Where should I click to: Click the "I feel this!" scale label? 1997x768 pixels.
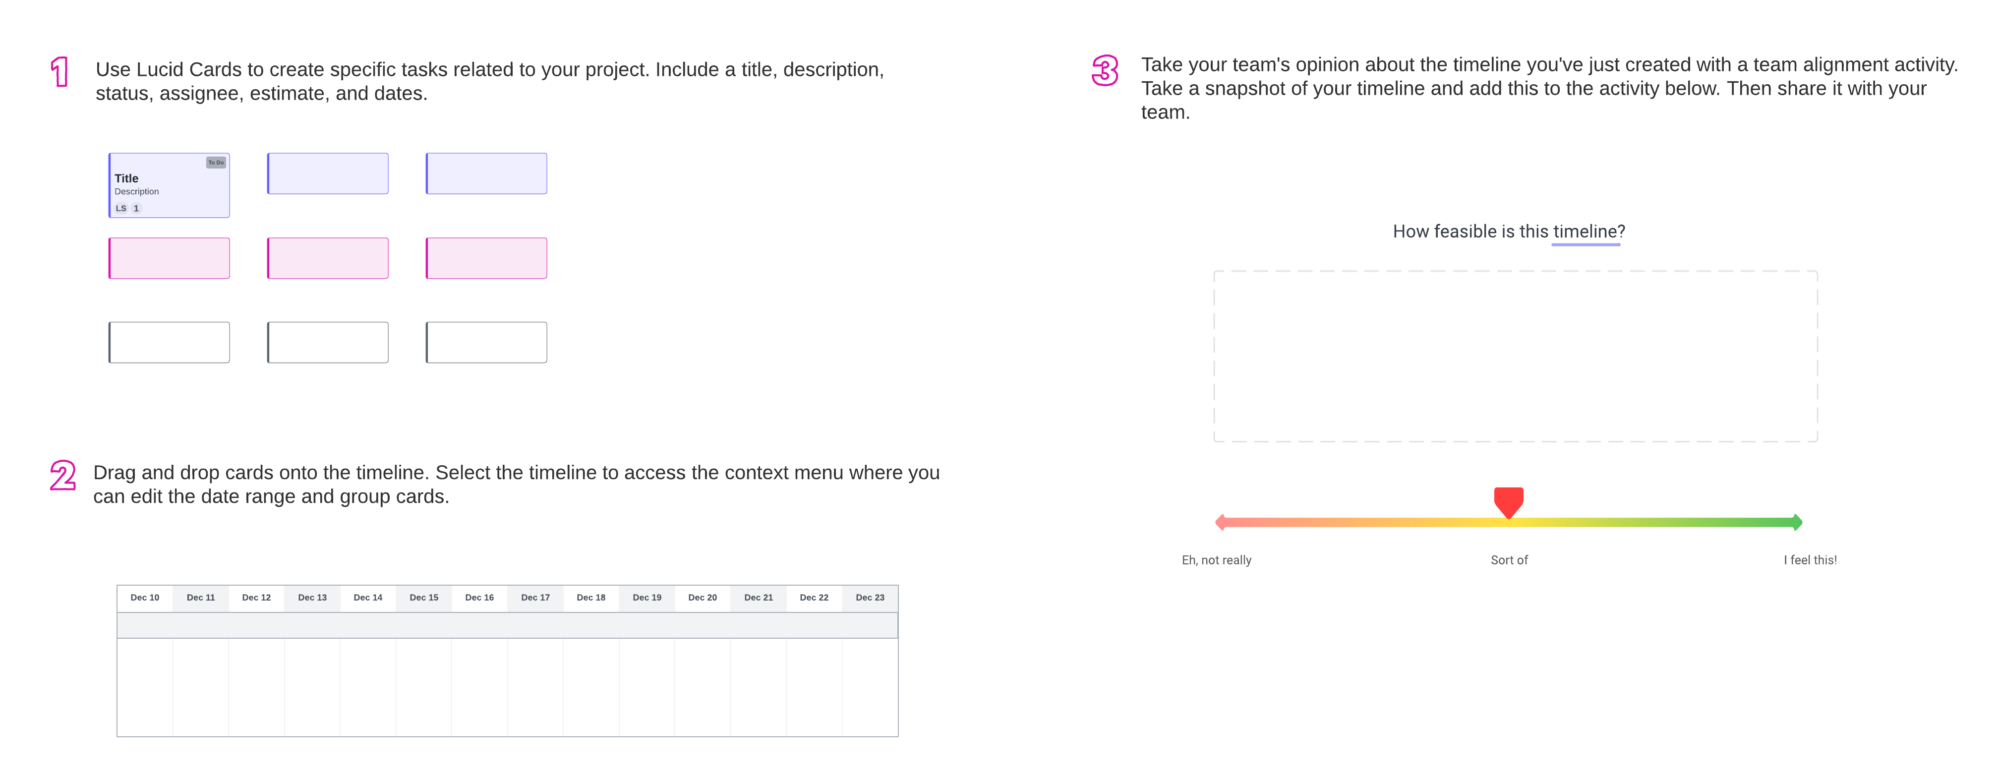[1810, 560]
